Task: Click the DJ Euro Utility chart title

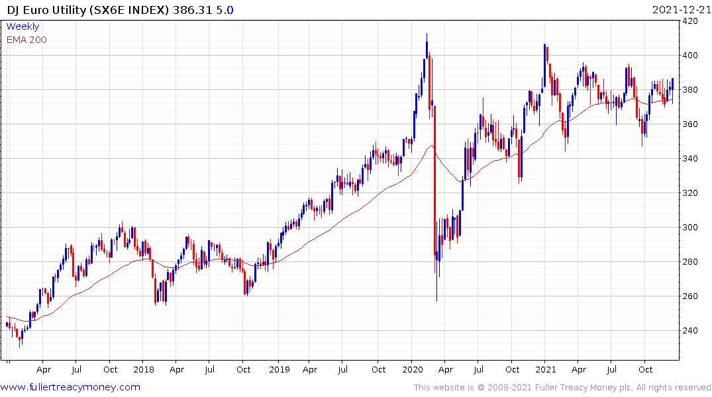Action: coord(87,10)
